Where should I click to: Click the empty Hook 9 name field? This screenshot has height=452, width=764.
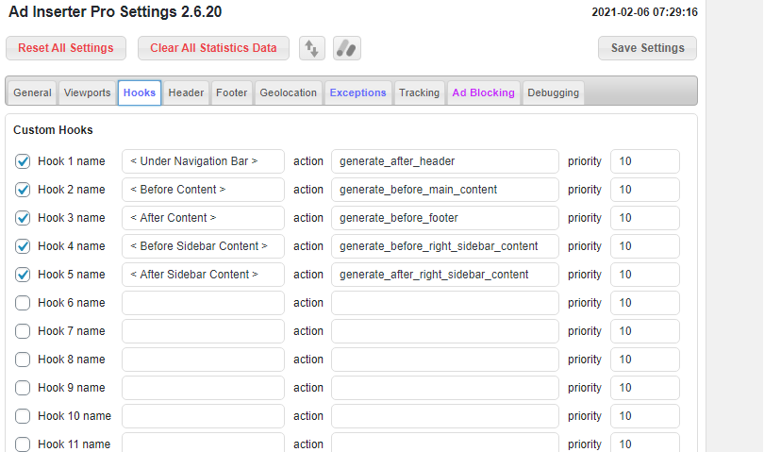pyautogui.click(x=203, y=388)
